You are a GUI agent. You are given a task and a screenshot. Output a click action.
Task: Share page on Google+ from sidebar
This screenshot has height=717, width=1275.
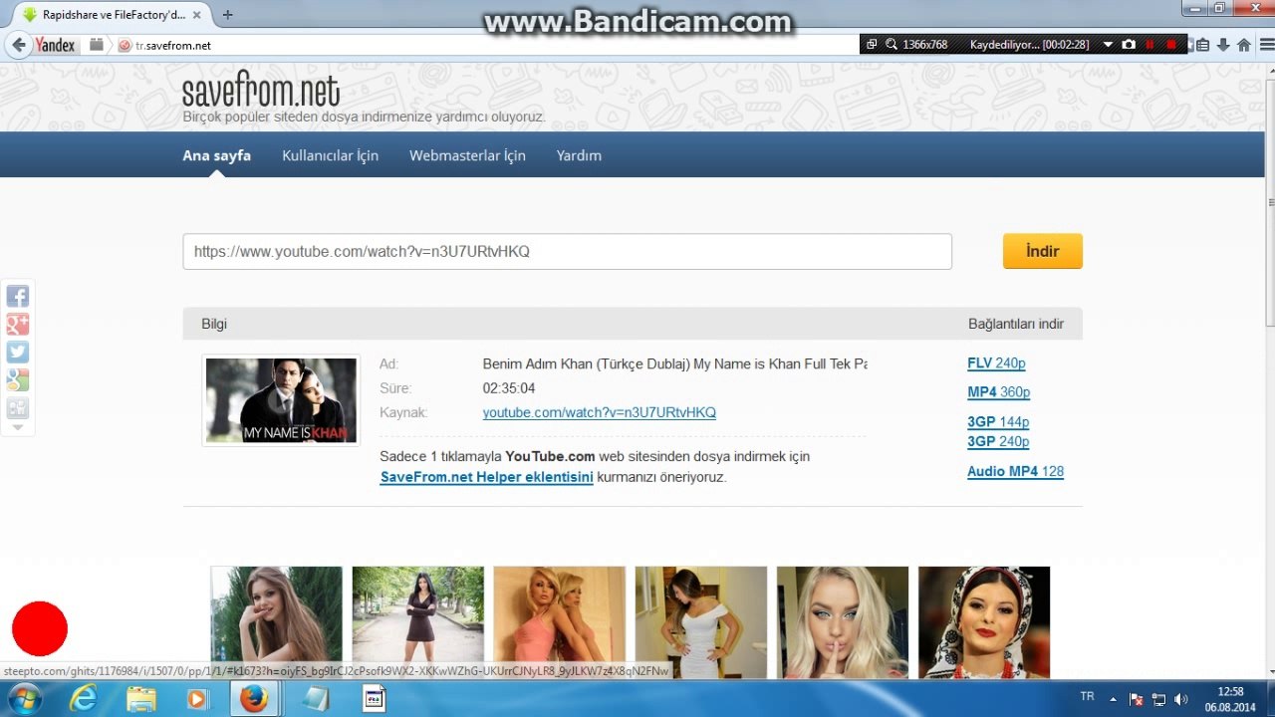click(x=18, y=324)
